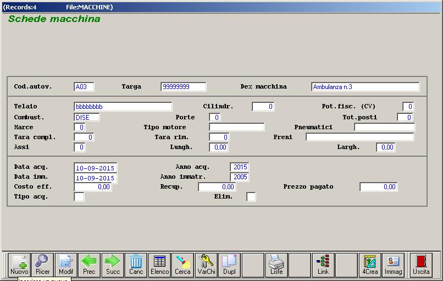
Task: Click the Costo eff. amount field
Action: pos(93,187)
